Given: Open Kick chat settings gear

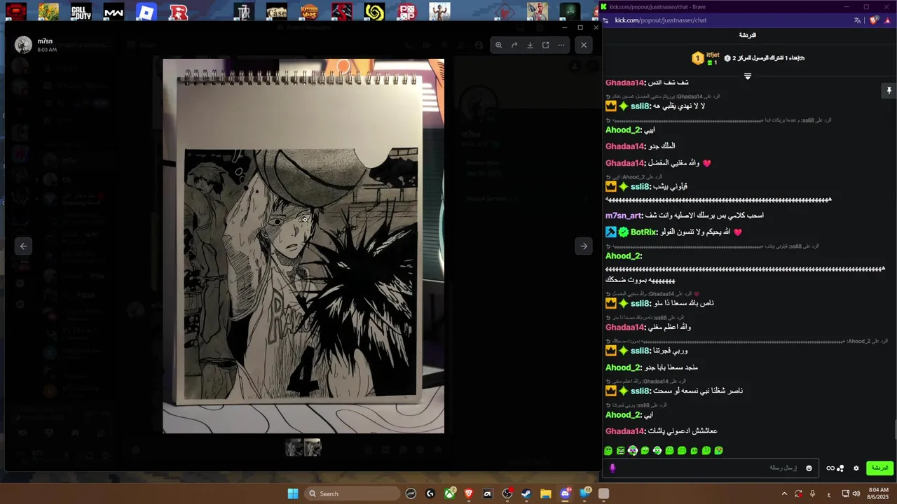Looking at the screenshot, I should click(856, 468).
